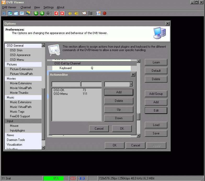Click the red left arrow toolbar icon
205x181 pixels.
tap(56, 13)
